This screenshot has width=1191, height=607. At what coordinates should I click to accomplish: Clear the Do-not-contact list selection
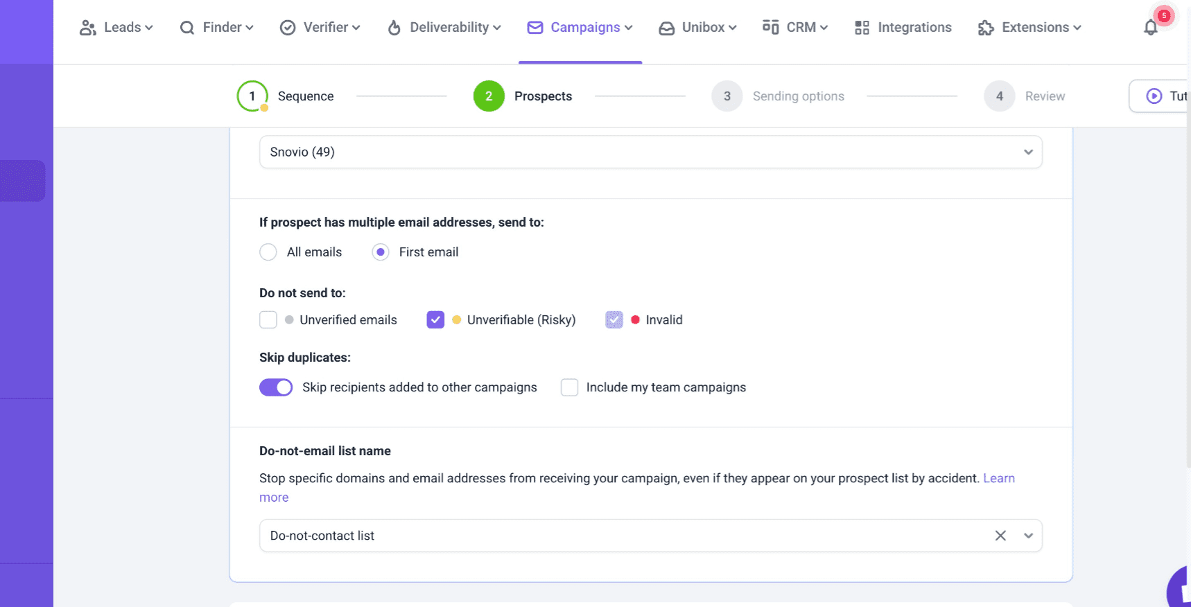[1000, 536]
